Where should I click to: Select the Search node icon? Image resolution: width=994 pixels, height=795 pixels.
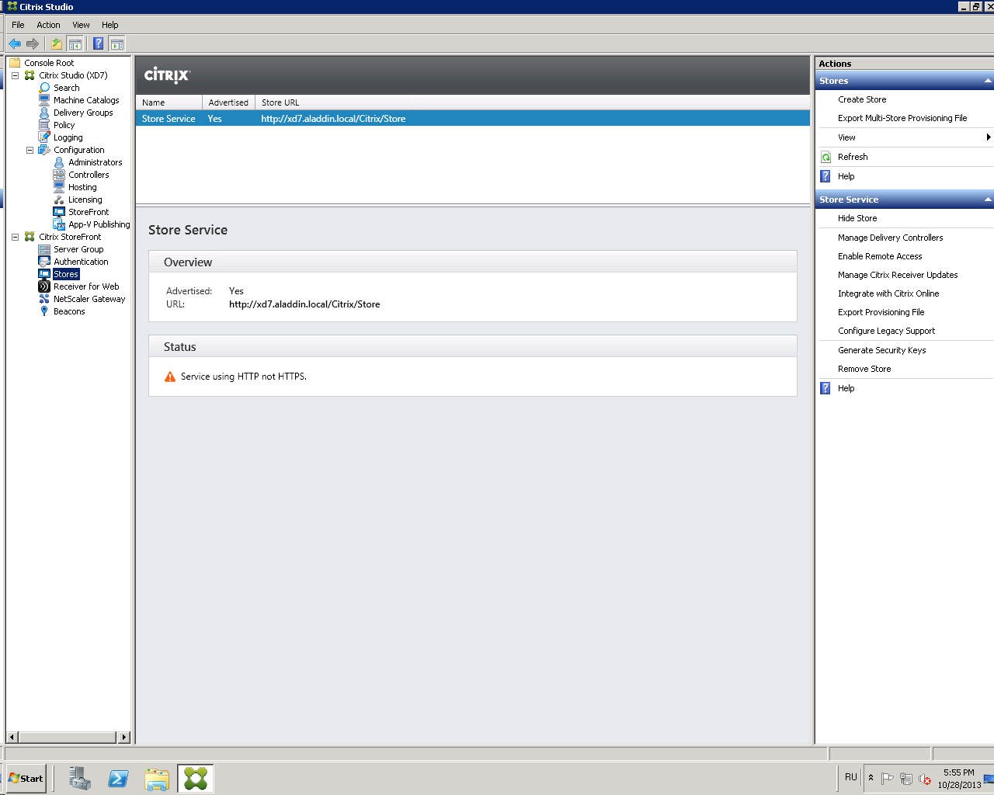coord(44,88)
